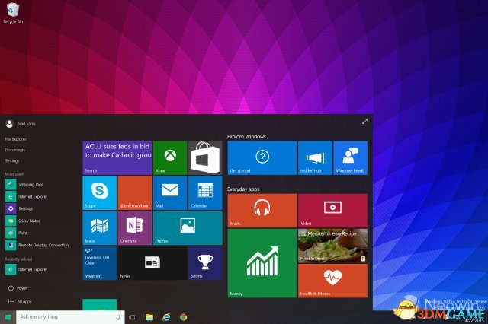Open the Health & Fitness tile
Image resolution: width=488 pixels, height=324 pixels.
coord(332,281)
